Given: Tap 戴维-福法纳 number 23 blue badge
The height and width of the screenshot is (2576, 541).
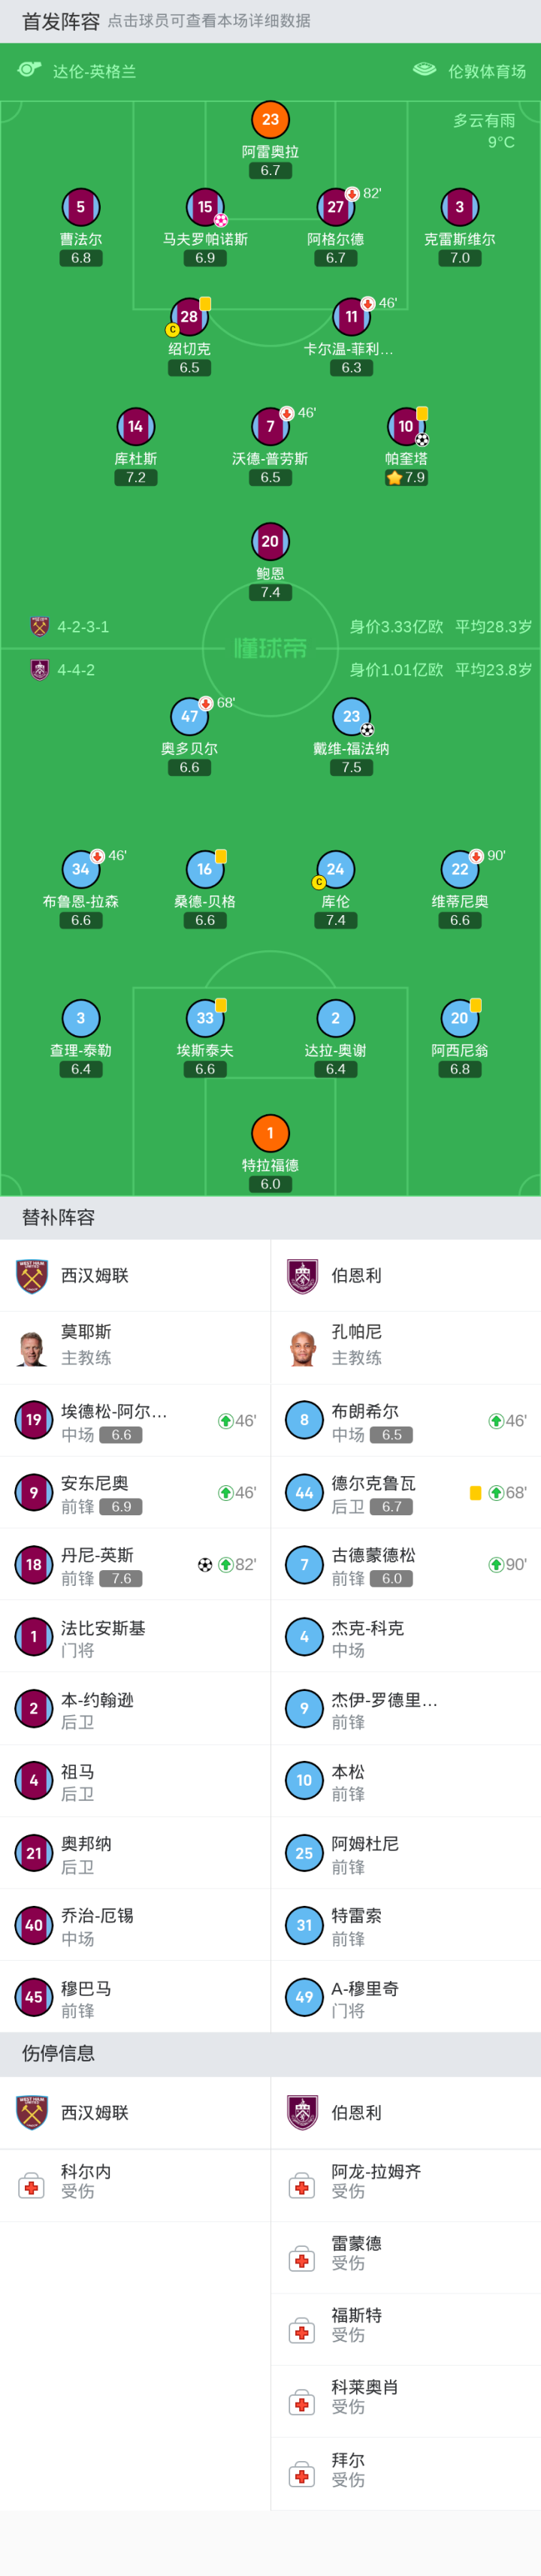Looking at the screenshot, I should pyautogui.click(x=351, y=717).
